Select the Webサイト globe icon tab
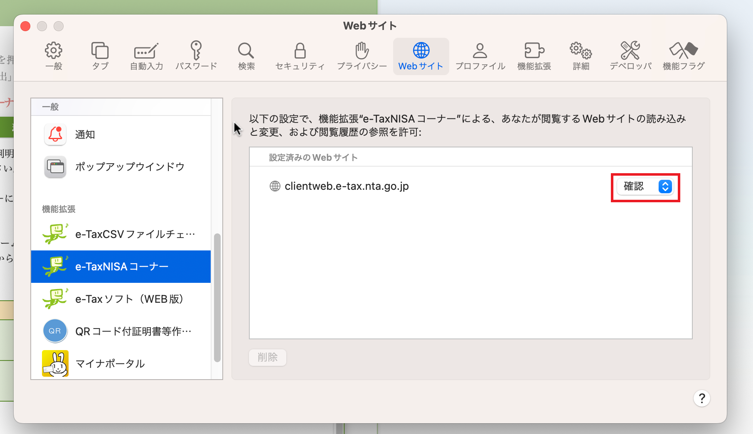753x434 pixels. tap(421, 56)
